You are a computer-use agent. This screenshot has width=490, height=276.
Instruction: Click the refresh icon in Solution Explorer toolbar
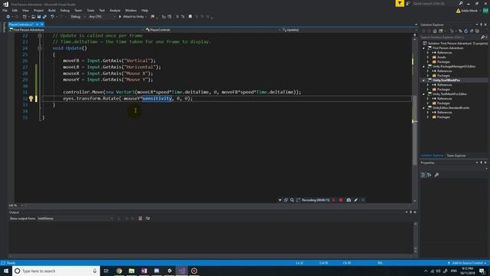[x=465, y=31]
